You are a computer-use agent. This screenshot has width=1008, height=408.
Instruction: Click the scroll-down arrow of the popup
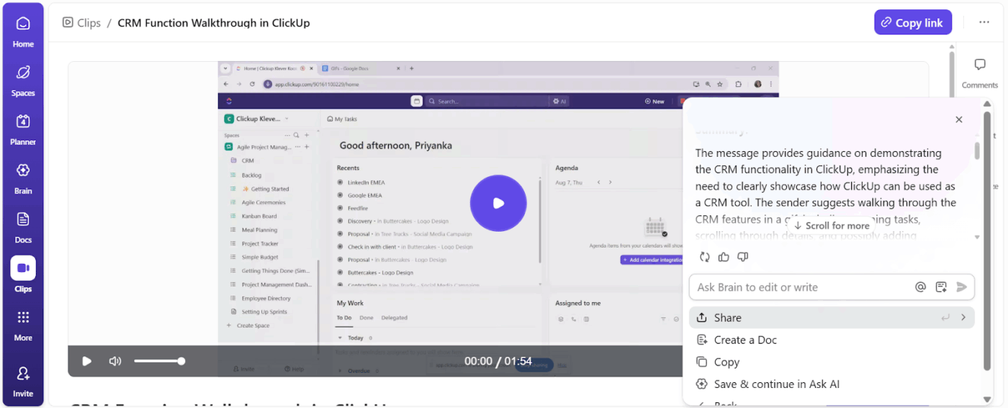[x=987, y=399]
